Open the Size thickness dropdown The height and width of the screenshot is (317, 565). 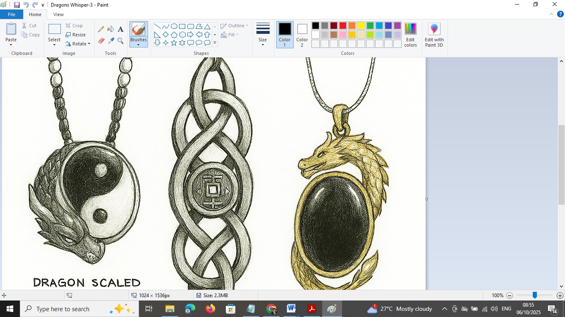pyautogui.click(x=263, y=35)
